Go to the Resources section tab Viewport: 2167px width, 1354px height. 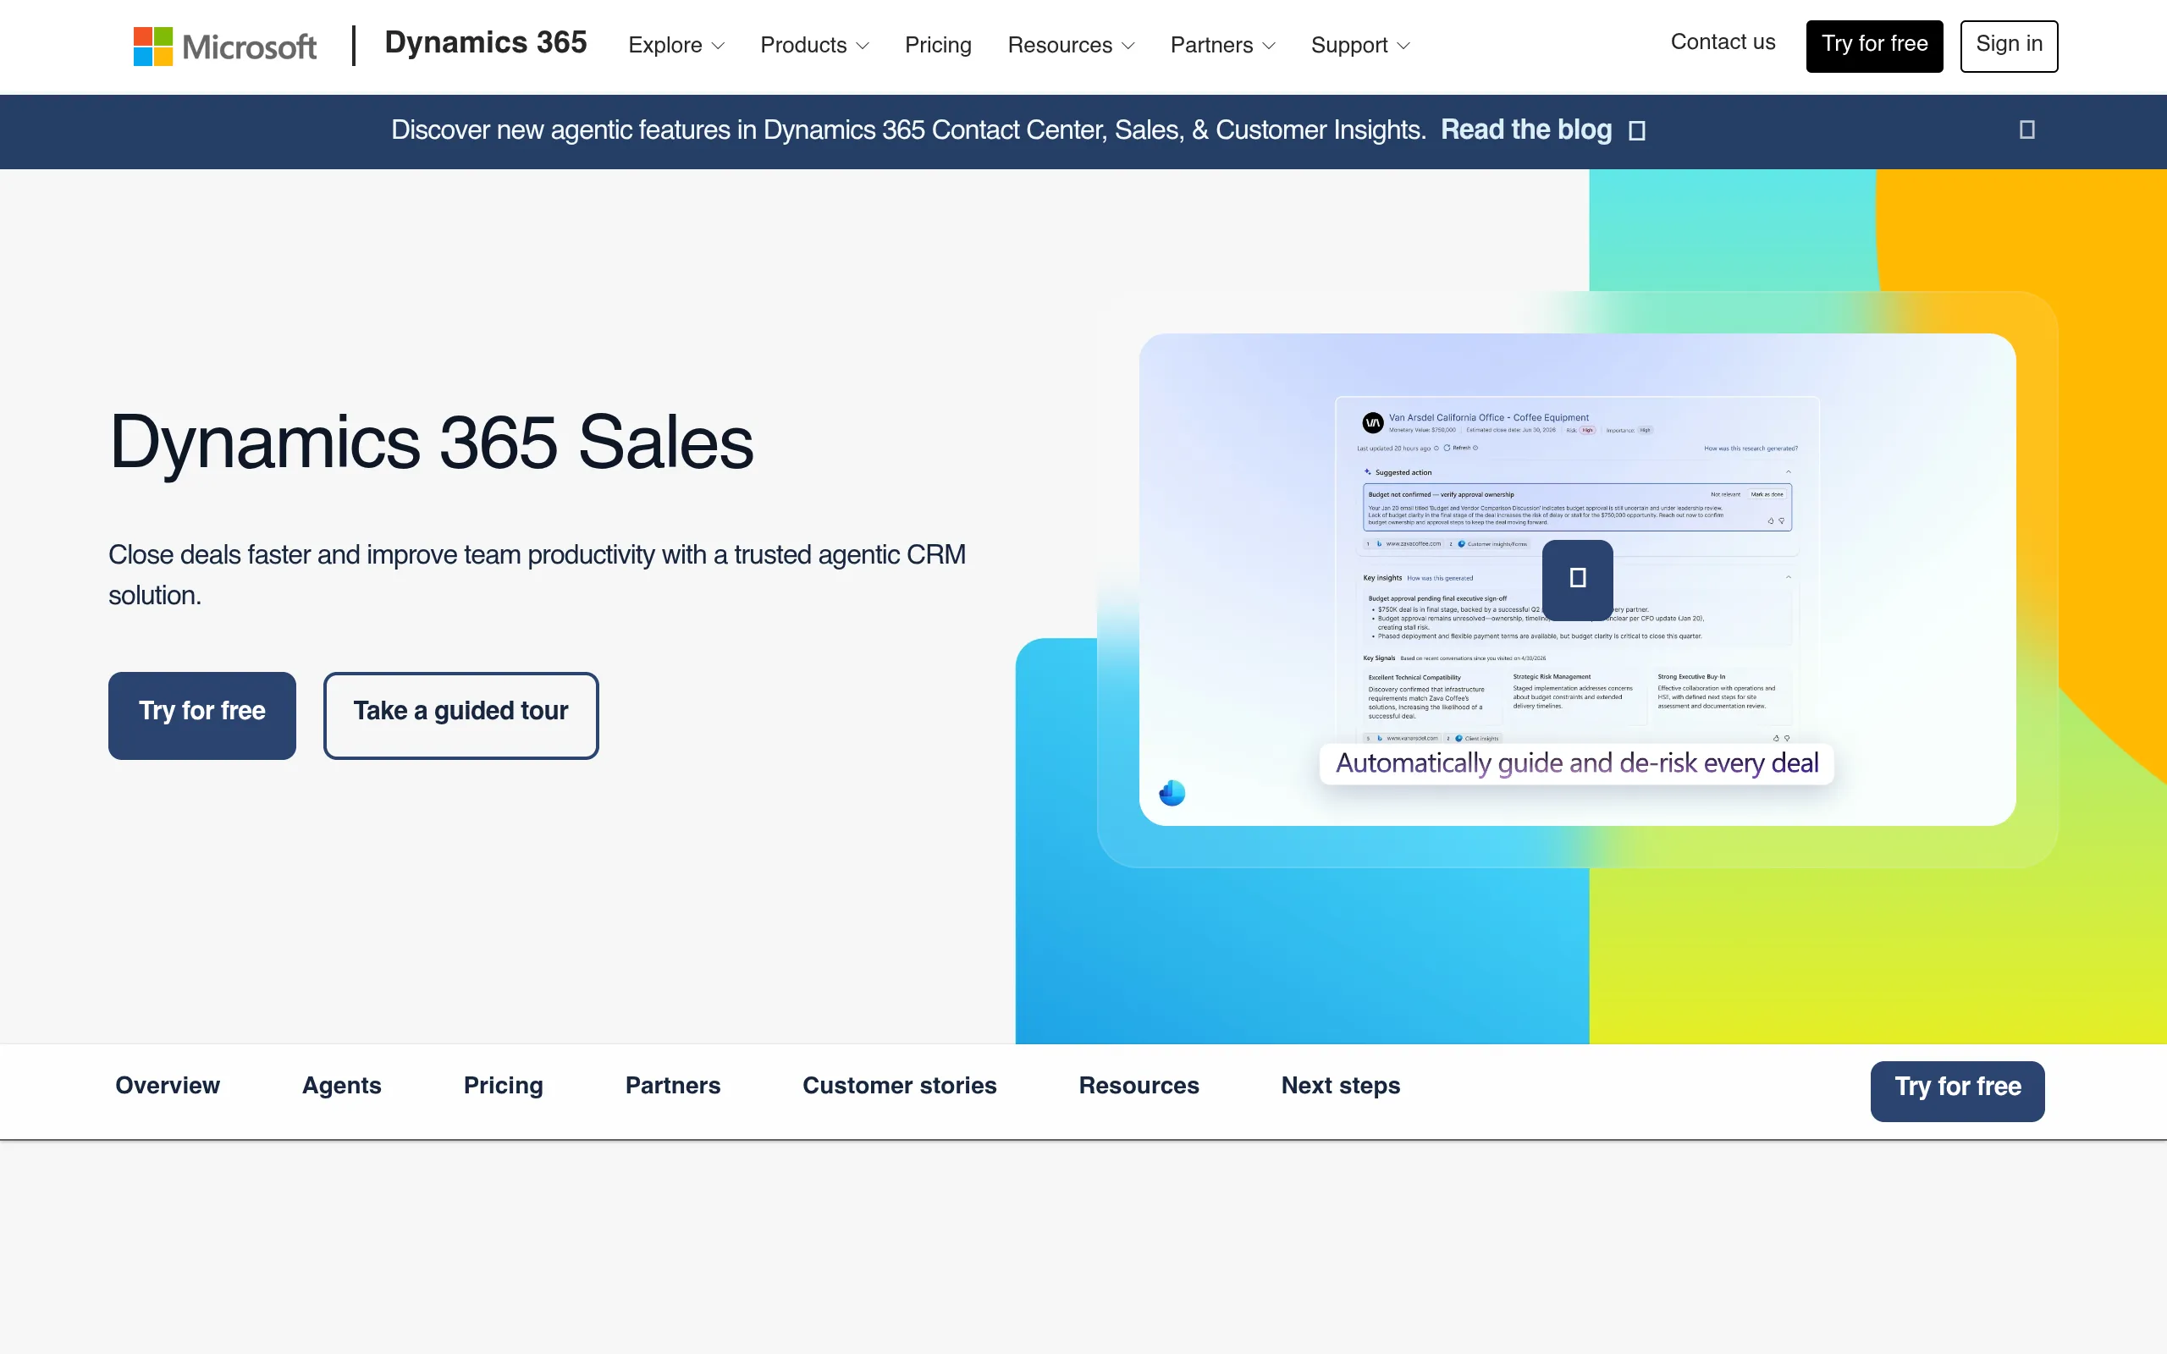click(1139, 1086)
